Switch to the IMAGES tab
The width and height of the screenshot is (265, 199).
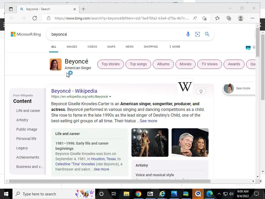point(72,47)
